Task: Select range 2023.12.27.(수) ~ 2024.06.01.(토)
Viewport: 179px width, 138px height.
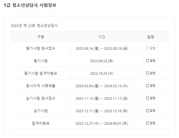Action: (x=102, y=123)
